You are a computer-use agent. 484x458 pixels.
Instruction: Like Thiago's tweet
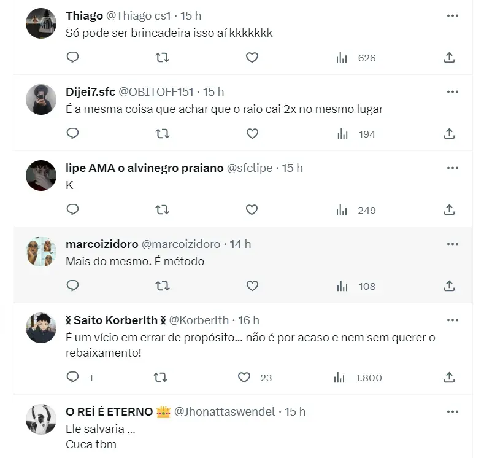(x=252, y=58)
